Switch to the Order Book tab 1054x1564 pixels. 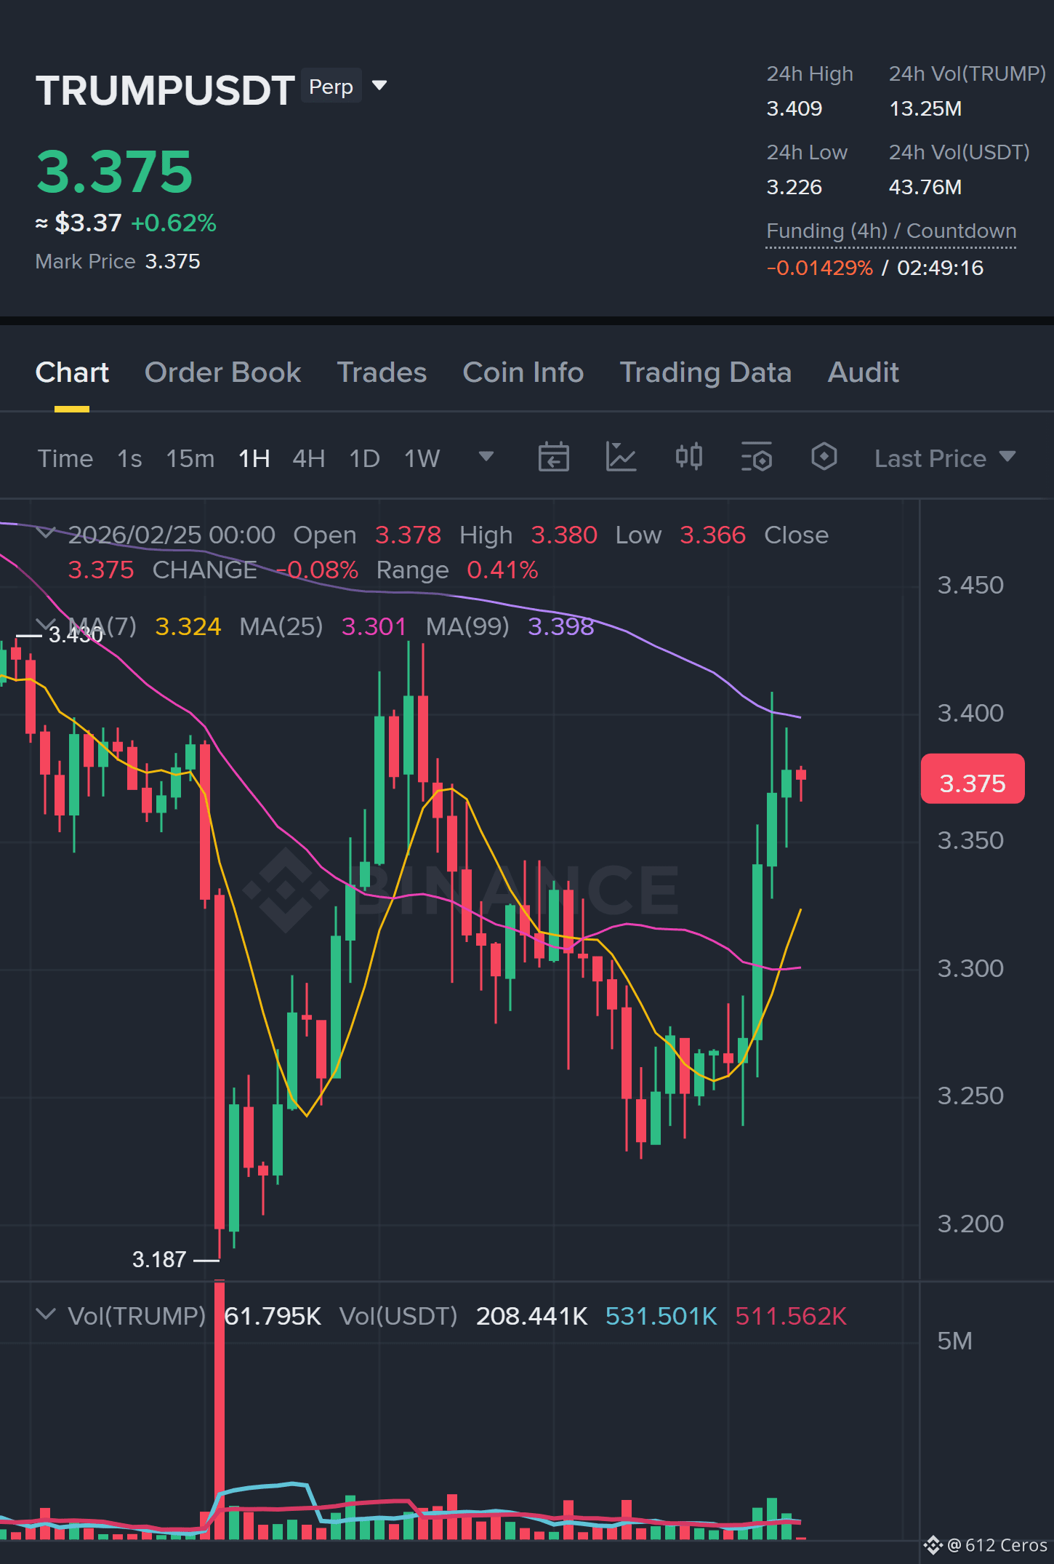[222, 372]
